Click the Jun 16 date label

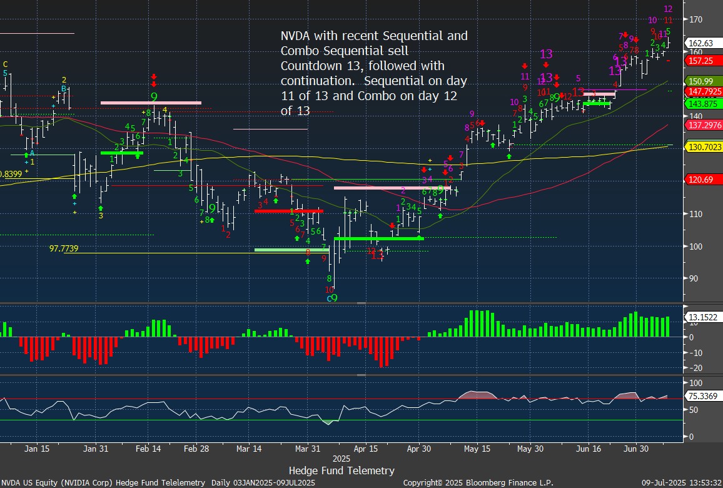(x=589, y=449)
